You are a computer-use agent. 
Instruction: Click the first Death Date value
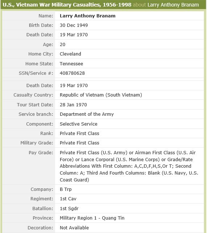pos(74,35)
